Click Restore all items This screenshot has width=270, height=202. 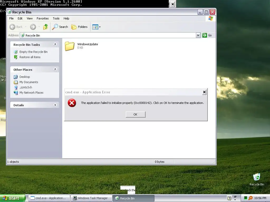coord(30,57)
